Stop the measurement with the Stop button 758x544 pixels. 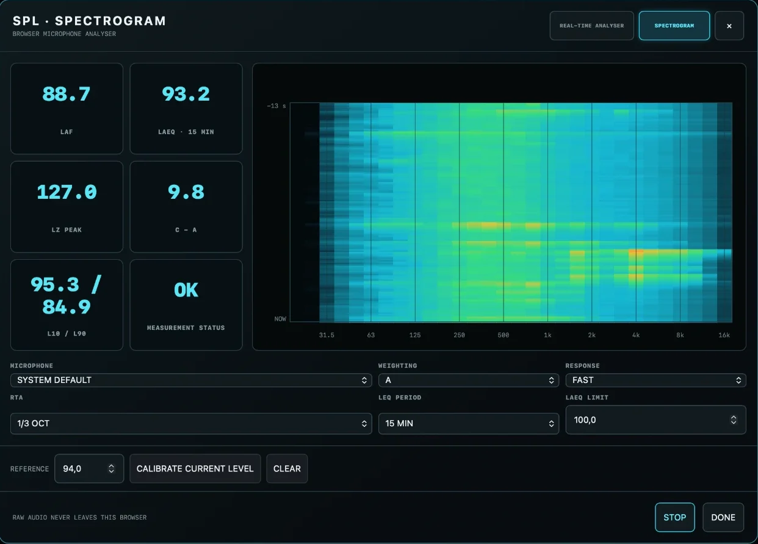[675, 517]
